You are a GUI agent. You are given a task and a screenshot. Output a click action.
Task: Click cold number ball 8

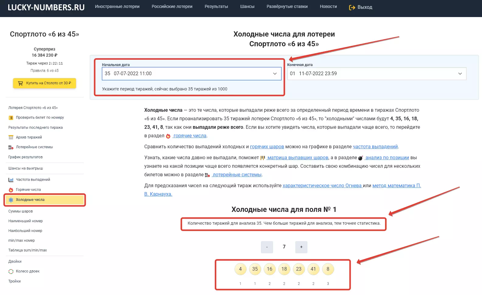coord(328,269)
